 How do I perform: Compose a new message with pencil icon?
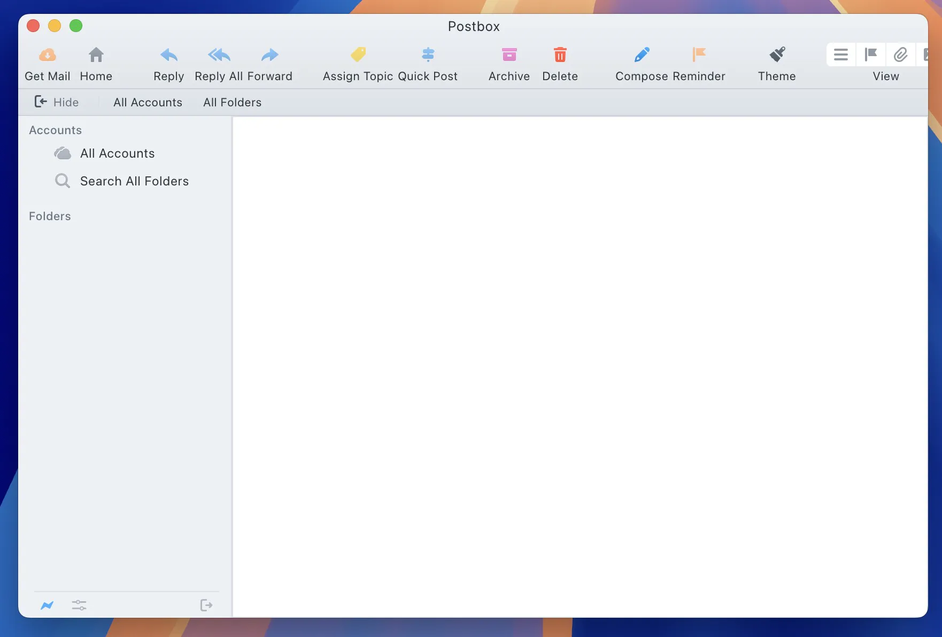click(642, 55)
